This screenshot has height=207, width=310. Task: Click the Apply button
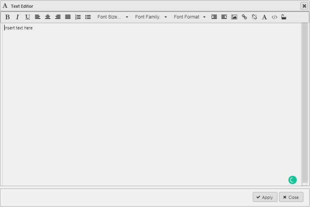click(265, 197)
